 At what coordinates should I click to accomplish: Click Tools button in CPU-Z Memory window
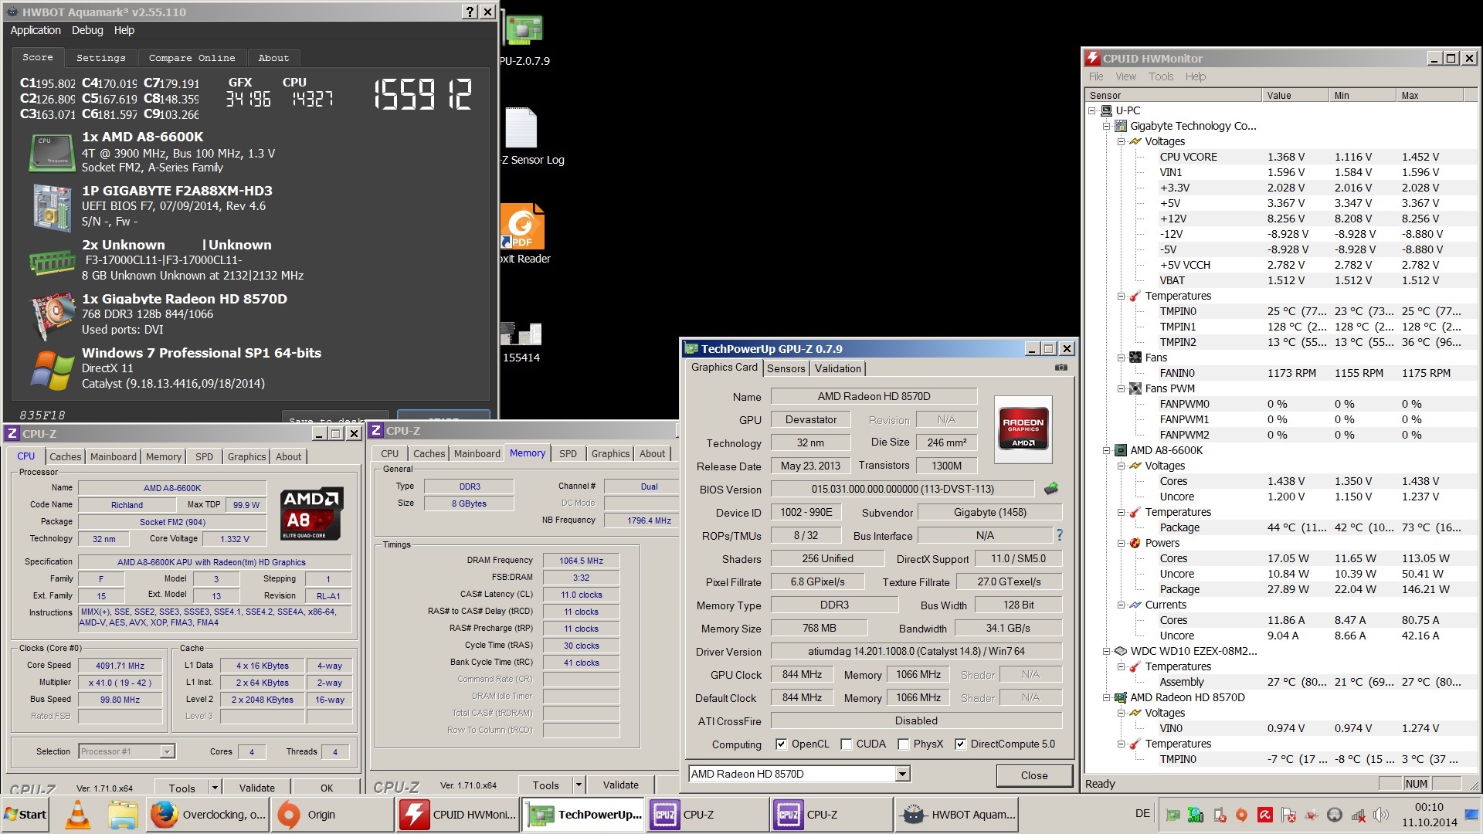pos(545,785)
